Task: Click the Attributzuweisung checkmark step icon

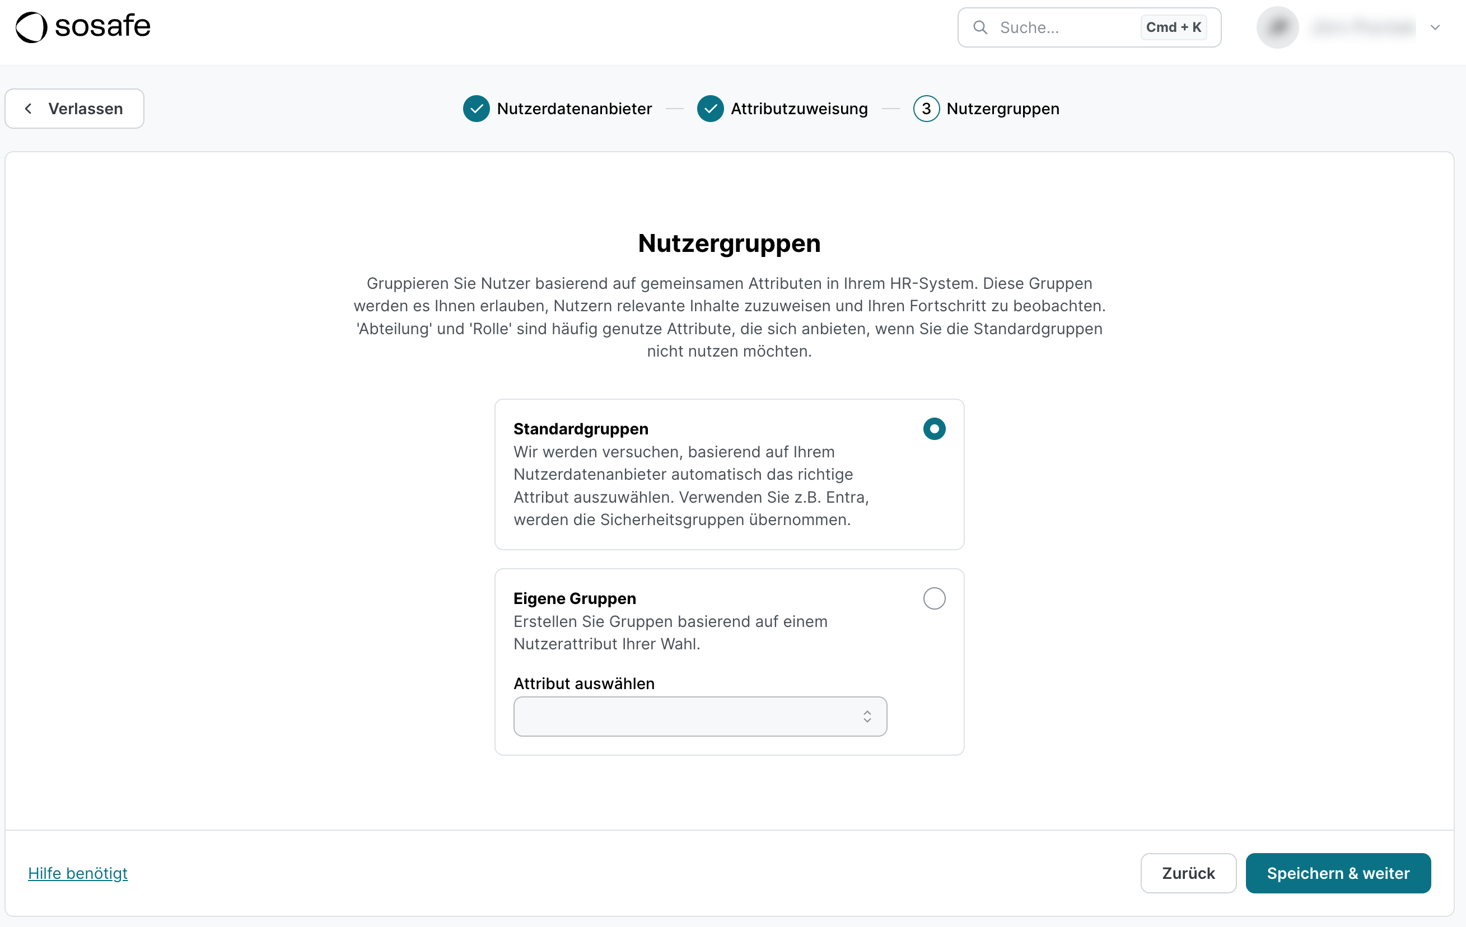Action: (x=710, y=109)
